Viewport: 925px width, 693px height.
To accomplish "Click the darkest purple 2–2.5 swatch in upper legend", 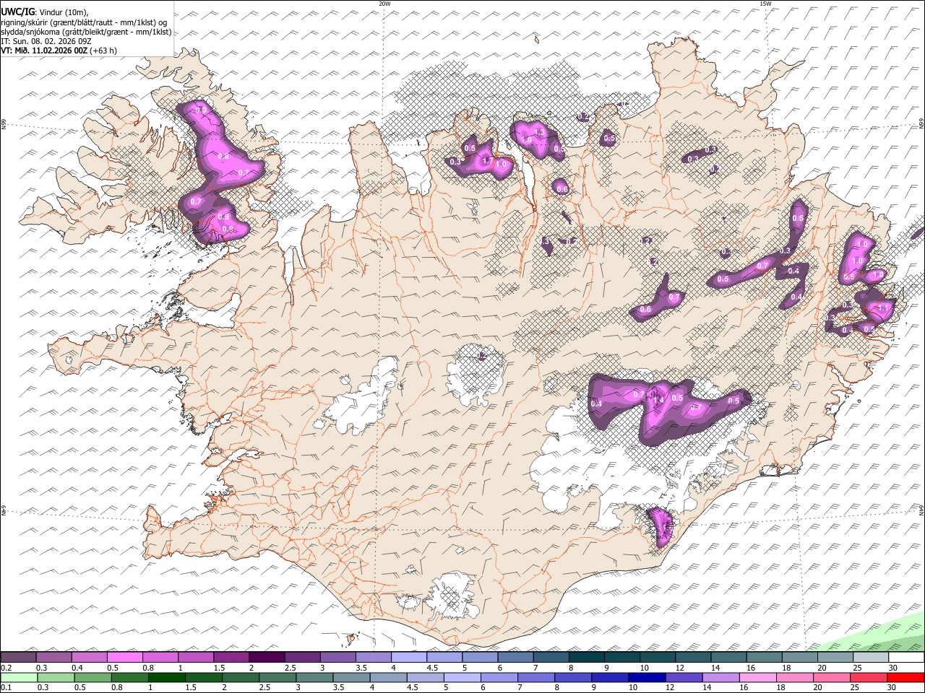I will 267,658.
